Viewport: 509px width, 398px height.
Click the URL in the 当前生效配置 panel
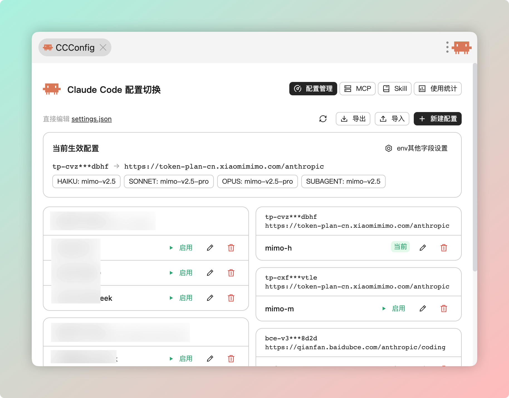pyautogui.click(x=224, y=166)
